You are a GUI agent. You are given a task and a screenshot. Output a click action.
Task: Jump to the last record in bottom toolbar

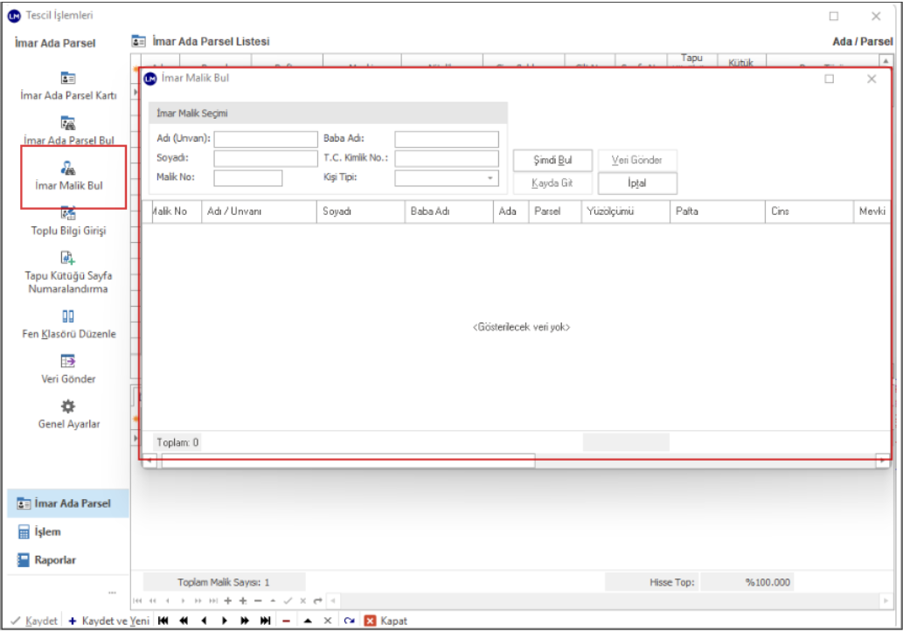[x=265, y=621]
